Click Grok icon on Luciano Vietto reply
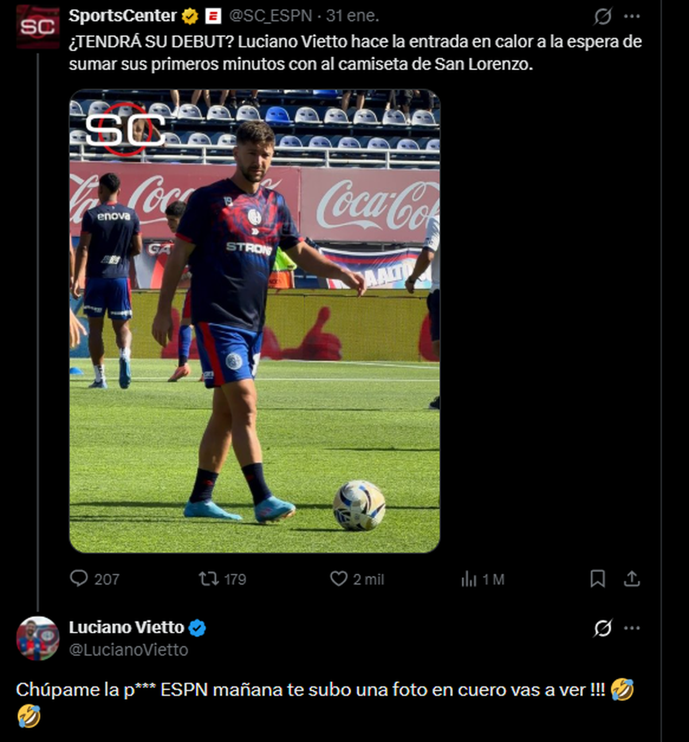 coord(603,628)
